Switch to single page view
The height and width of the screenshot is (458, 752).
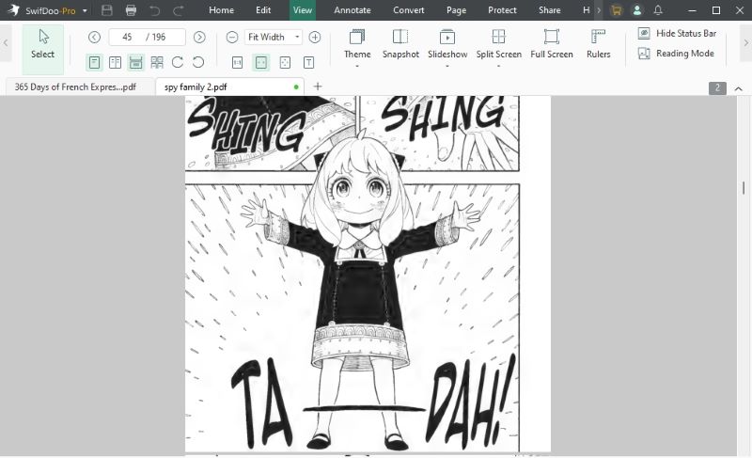coord(95,62)
